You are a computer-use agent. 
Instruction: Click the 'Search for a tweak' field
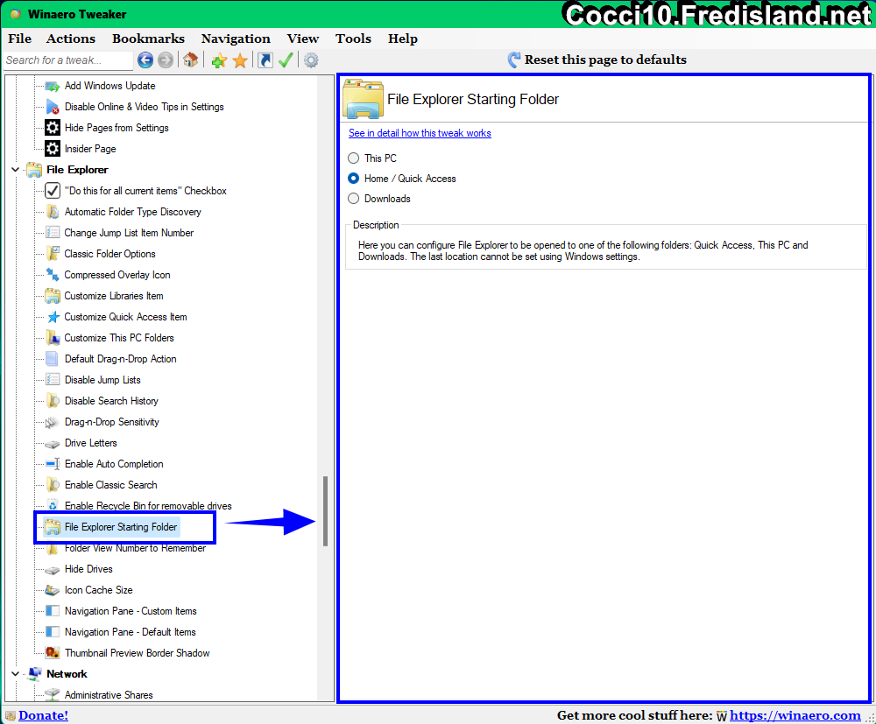68,60
